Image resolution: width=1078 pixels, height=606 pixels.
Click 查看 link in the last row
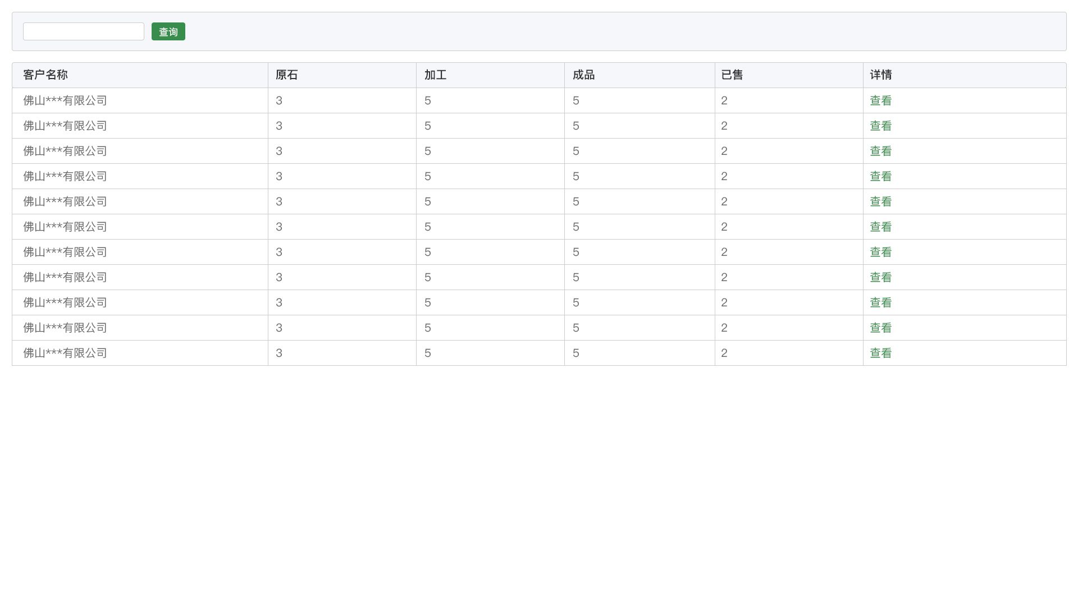[880, 353]
